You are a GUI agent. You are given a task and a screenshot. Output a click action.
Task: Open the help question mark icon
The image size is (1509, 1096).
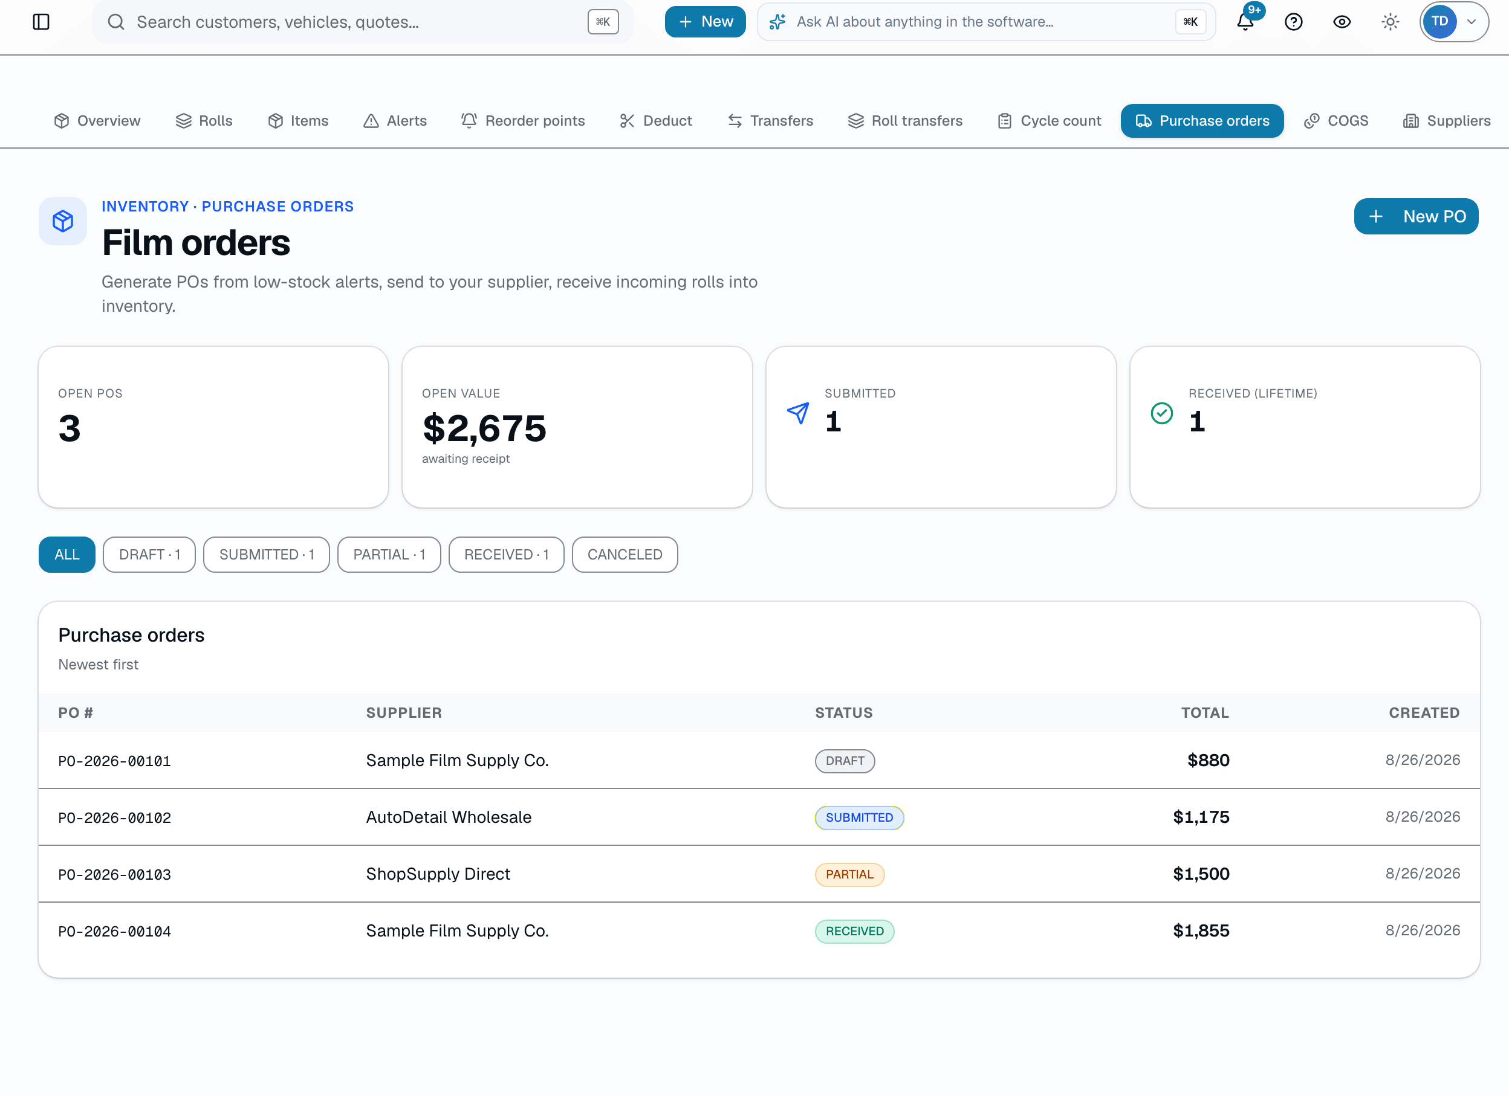[1293, 22]
